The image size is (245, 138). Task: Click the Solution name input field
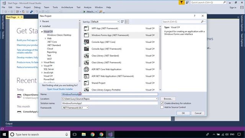(x=110, y=103)
